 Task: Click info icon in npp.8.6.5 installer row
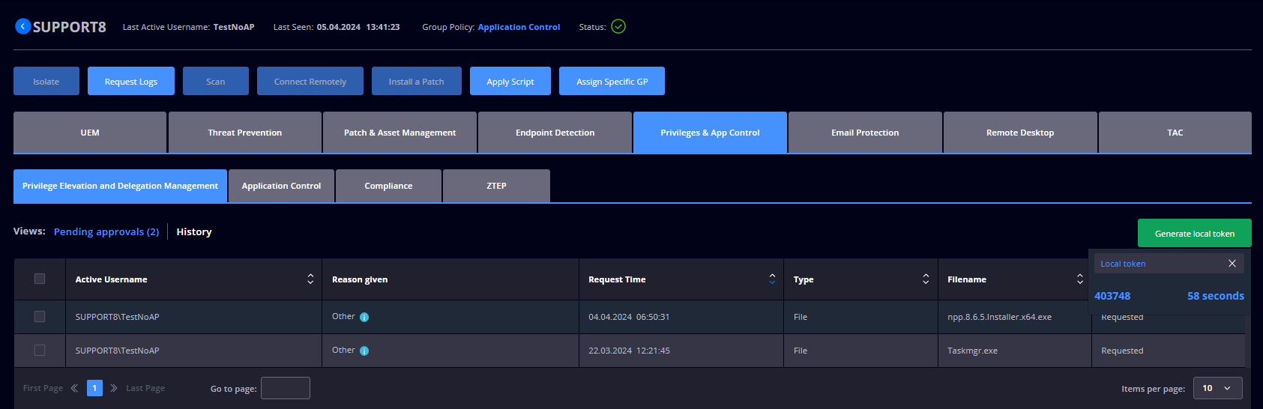364,317
